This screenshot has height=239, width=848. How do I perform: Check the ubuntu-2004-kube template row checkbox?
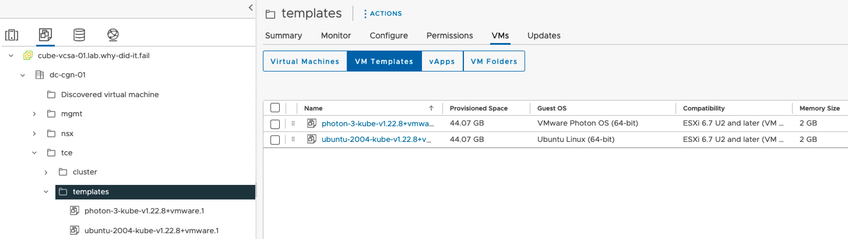tap(275, 140)
